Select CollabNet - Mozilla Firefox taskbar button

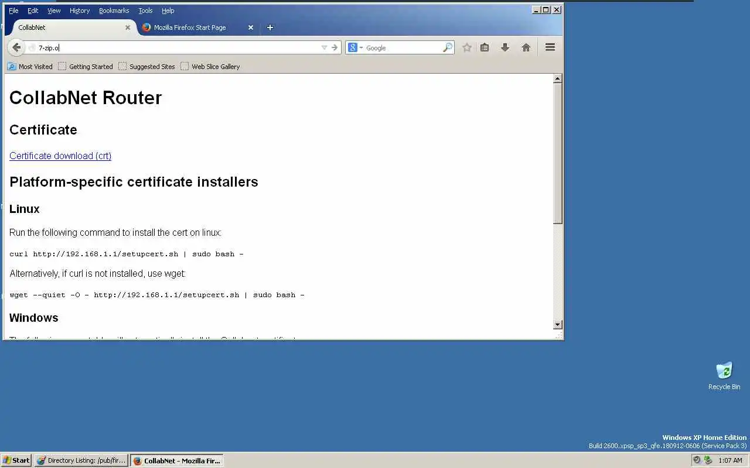click(177, 460)
